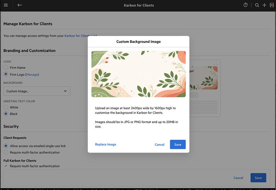Screen dimensions: 276x190
Task: Click the page-level Save button
Action: [x=258, y=178]
